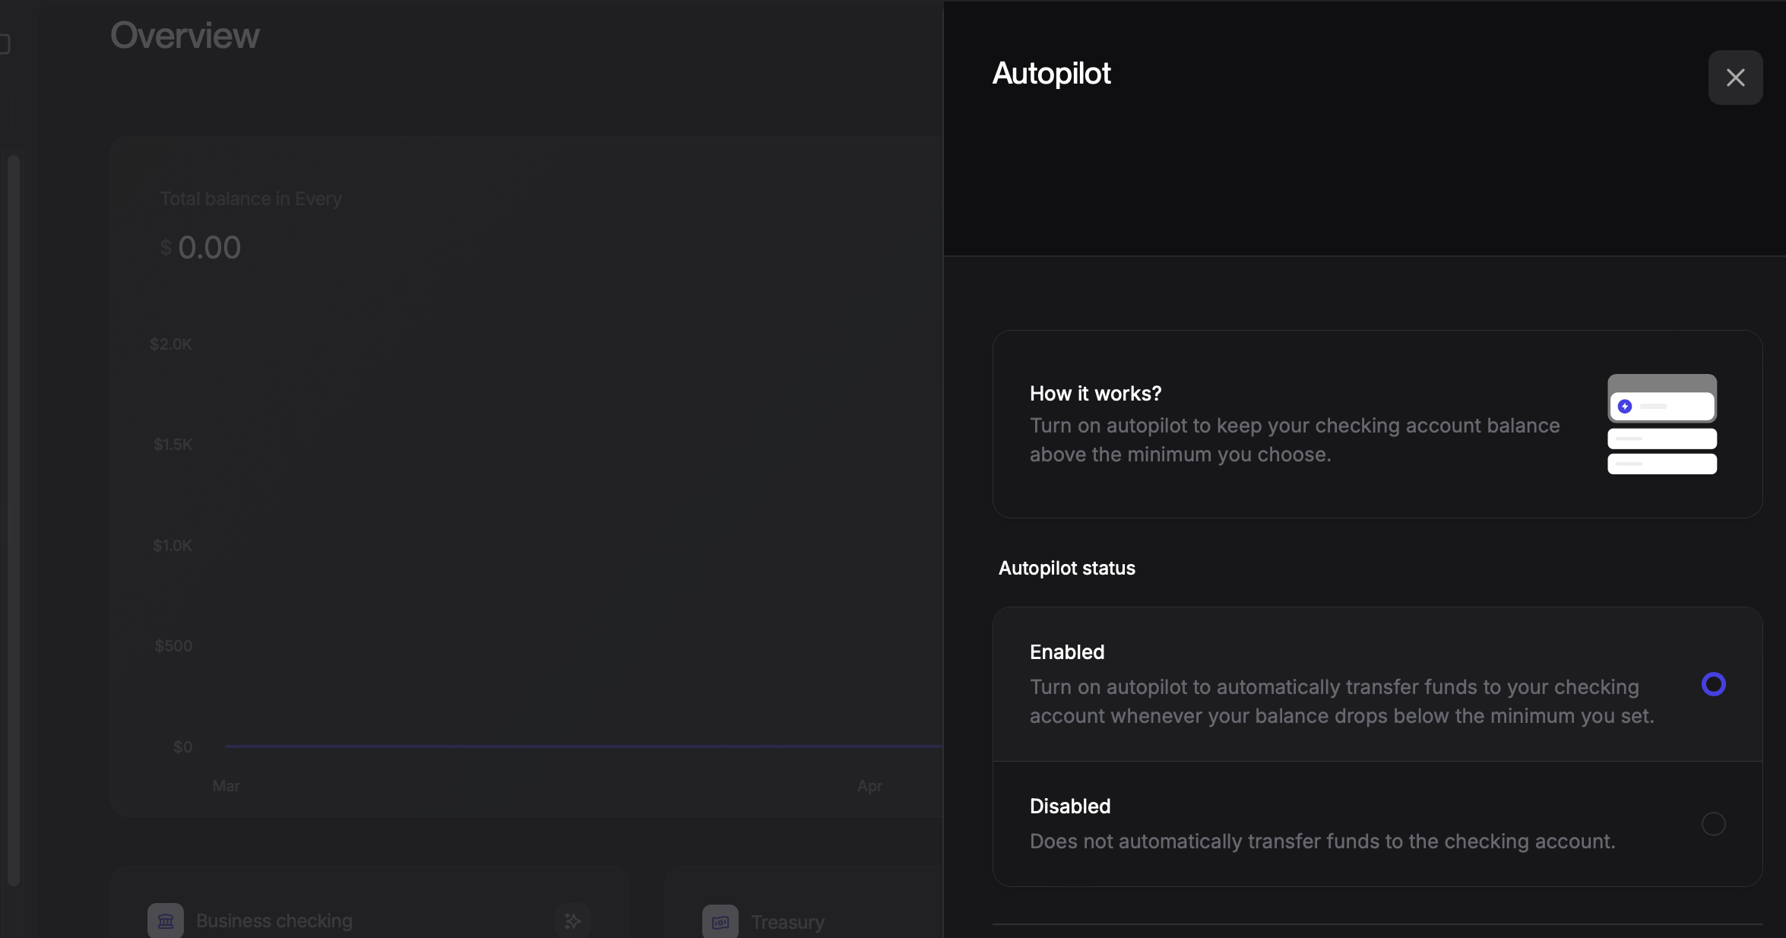Click the How it works illustration graphic
The width and height of the screenshot is (1786, 938).
(x=1662, y=424)
